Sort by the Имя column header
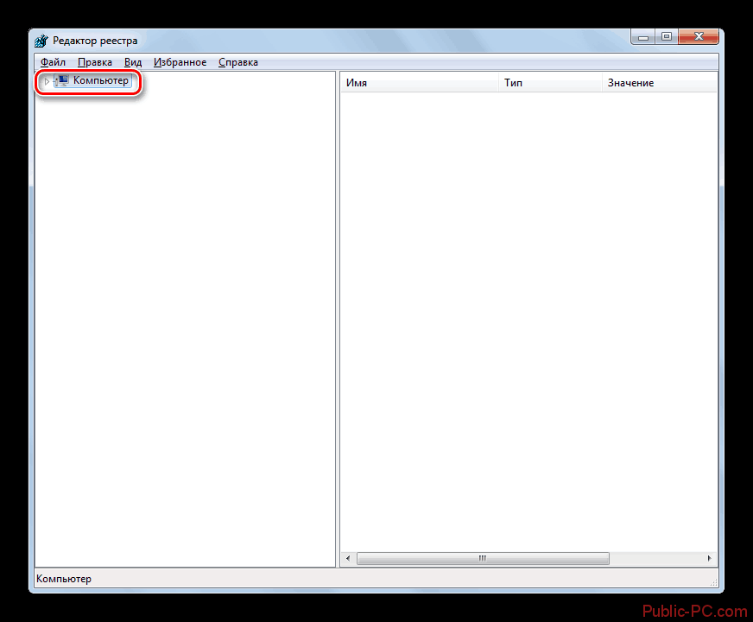The image size is (753, 622). click(x=421, y=83)
